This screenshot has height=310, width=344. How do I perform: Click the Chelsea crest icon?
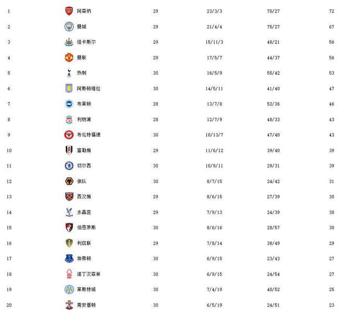point(69,166)
